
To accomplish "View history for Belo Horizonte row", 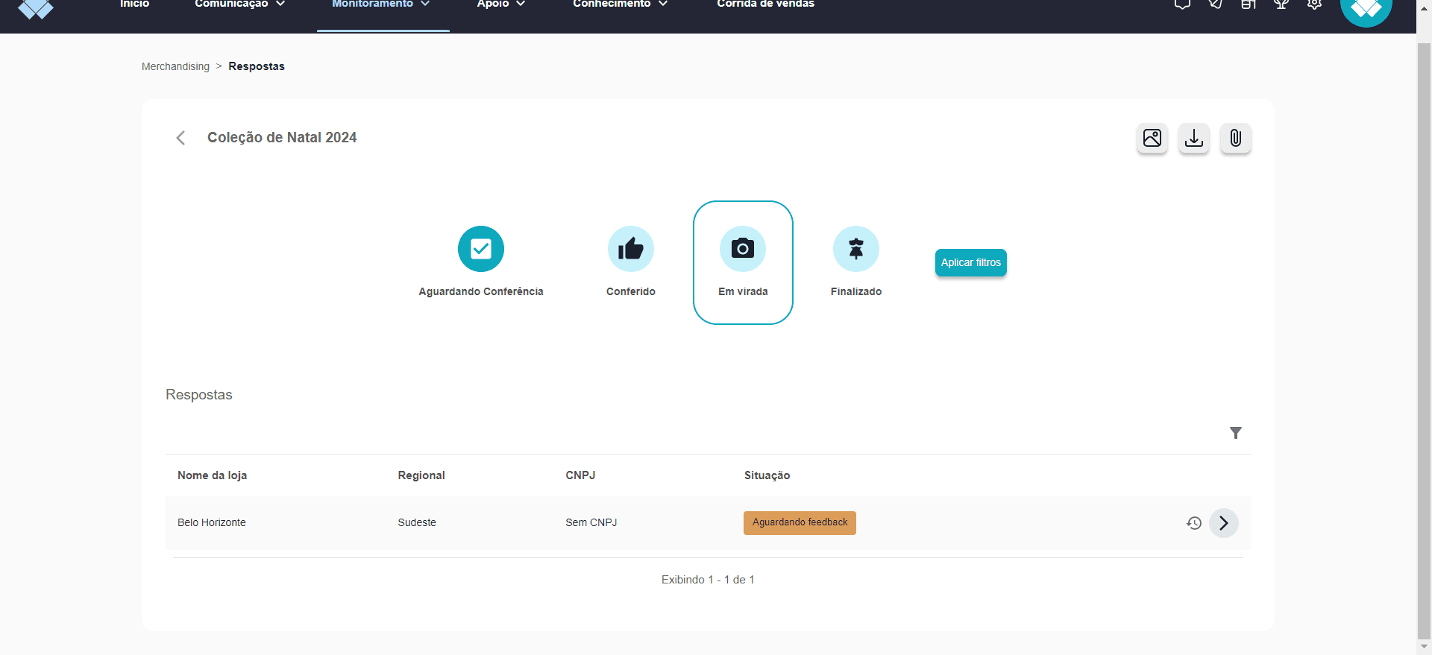I will coord(1194,523).
